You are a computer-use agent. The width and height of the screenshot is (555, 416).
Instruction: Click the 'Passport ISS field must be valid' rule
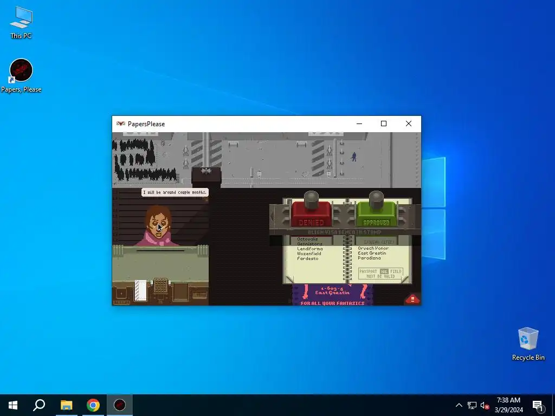coord(380,274)
